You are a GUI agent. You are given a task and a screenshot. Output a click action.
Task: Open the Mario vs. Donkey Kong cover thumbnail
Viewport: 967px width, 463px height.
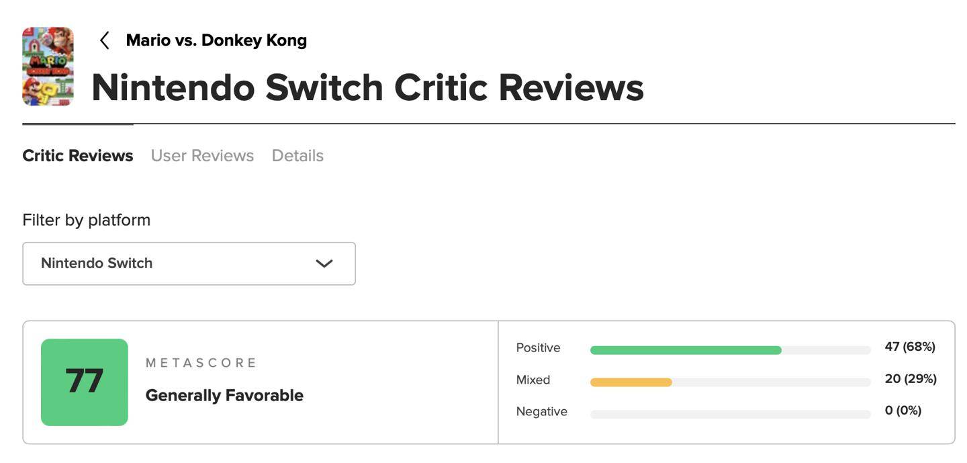click(48, 67)
